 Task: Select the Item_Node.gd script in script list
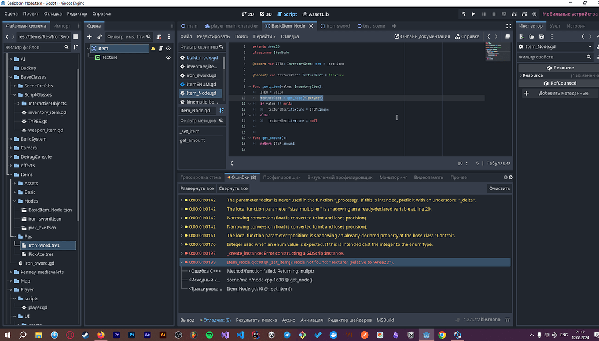point(201,93)
